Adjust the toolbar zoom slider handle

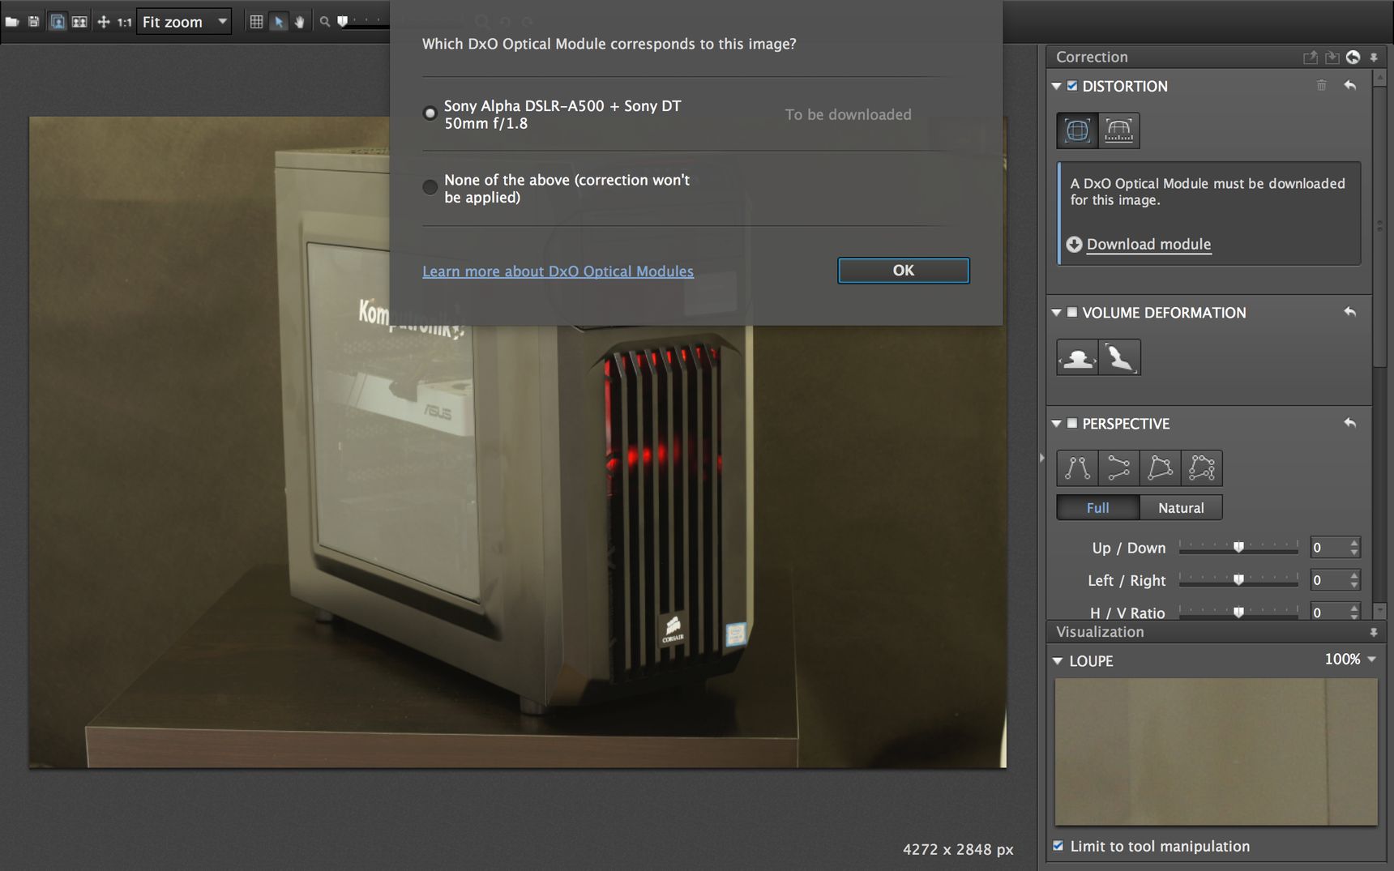point(343,22)
